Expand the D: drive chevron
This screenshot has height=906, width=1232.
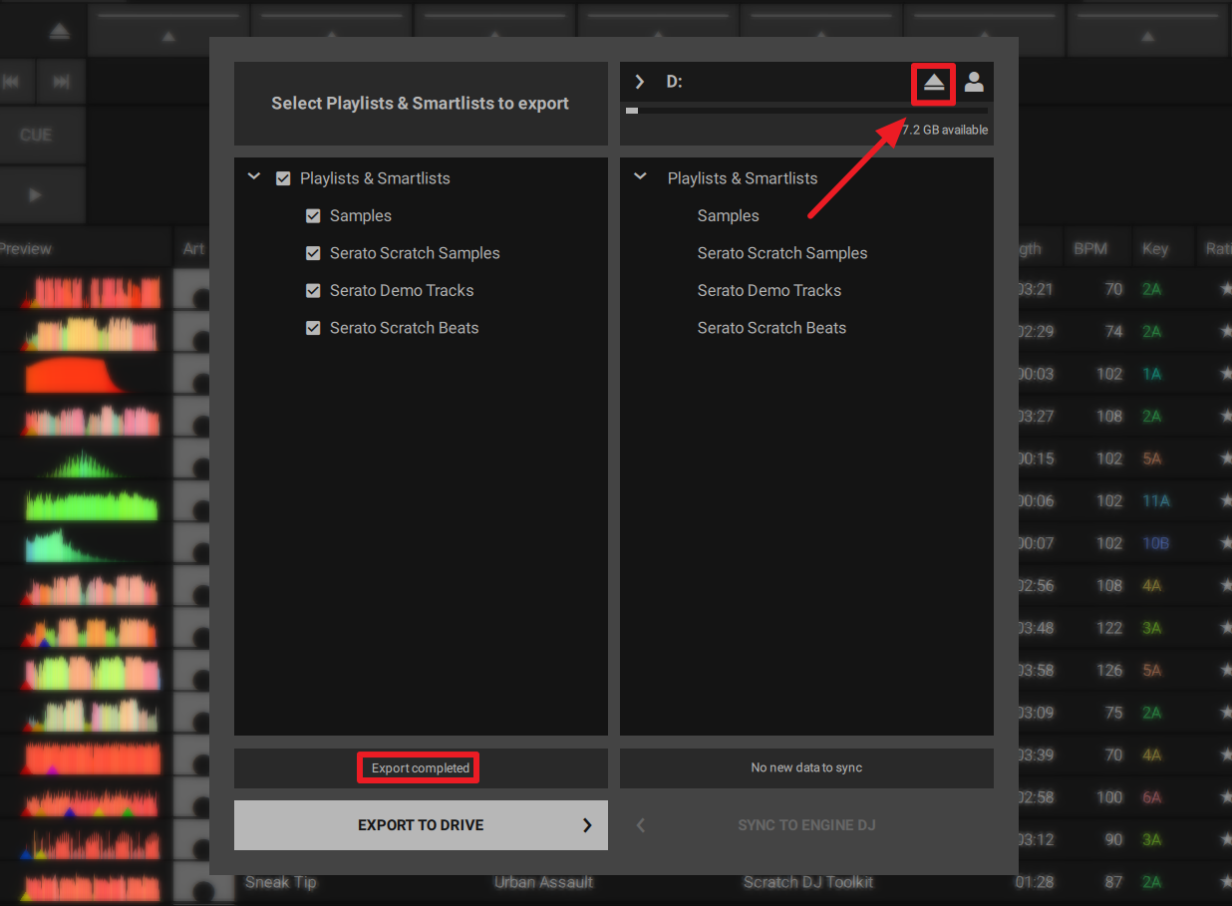(x=640, y=82)
